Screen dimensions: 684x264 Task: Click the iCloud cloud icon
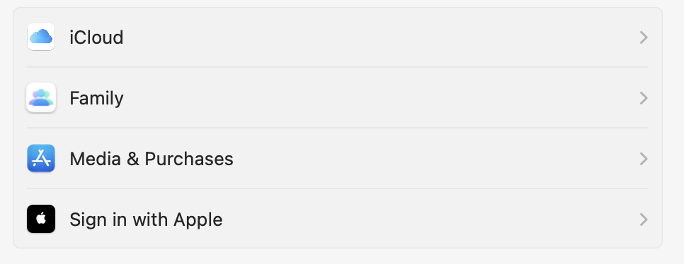(x=41, y=37)
